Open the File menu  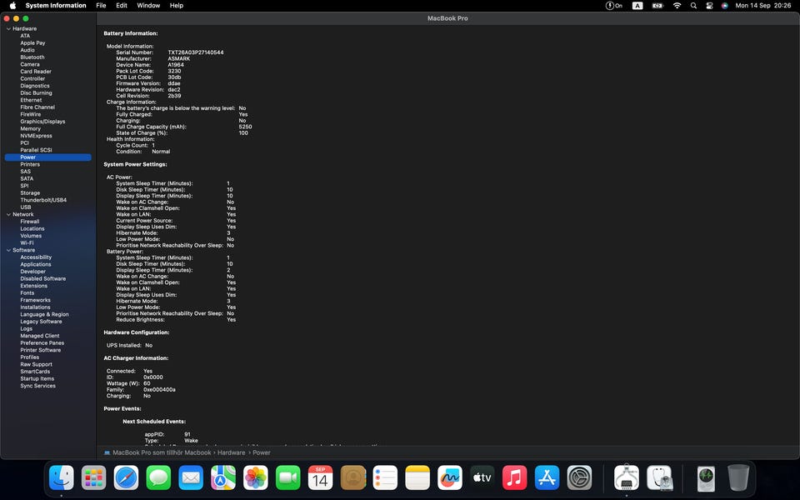coord(101,6)
